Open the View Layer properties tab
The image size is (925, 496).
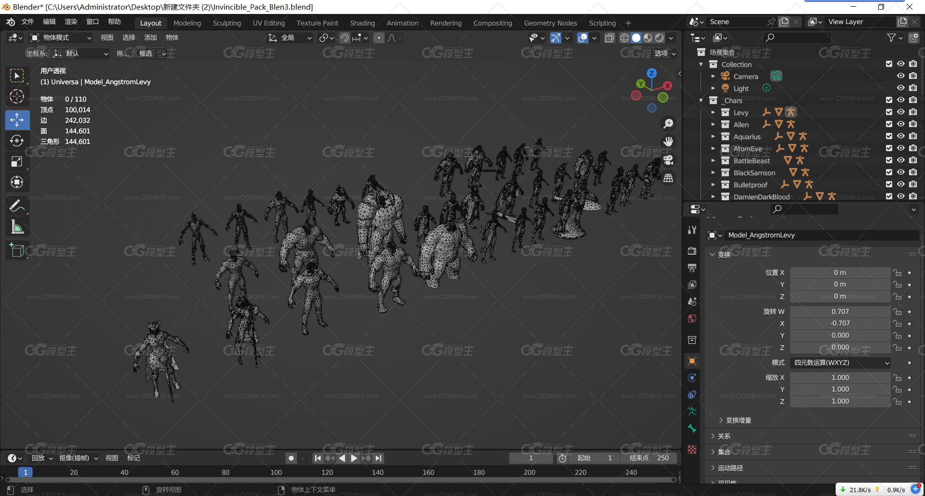[x=692, y=285]
